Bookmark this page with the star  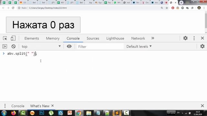click(x=167, y=8)
